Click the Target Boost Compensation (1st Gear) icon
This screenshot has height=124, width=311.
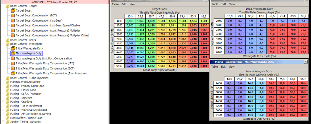tap(13, 21)
